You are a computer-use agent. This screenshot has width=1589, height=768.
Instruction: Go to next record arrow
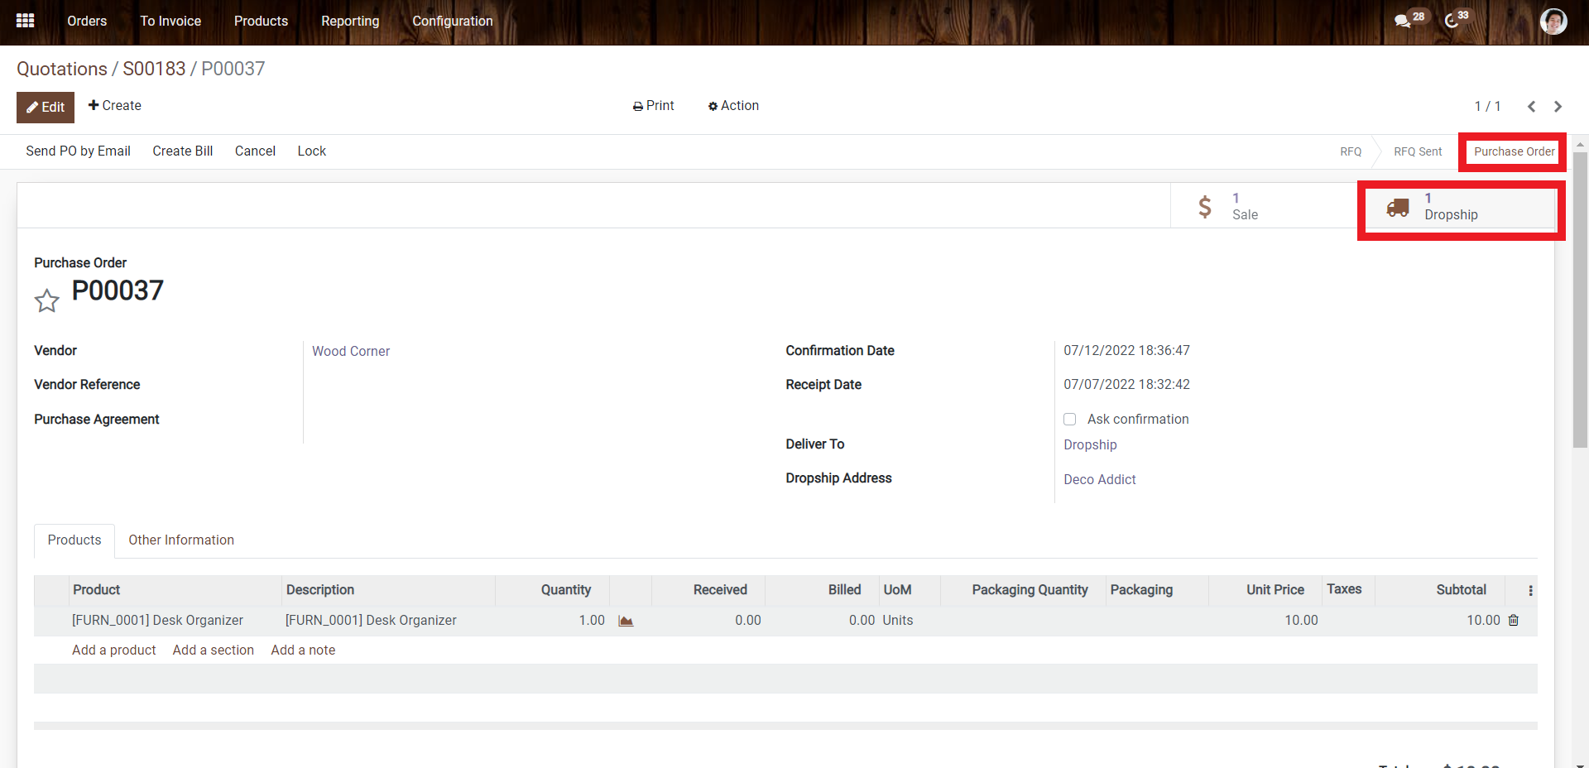pyautogui.click(x=1558, y=106)
